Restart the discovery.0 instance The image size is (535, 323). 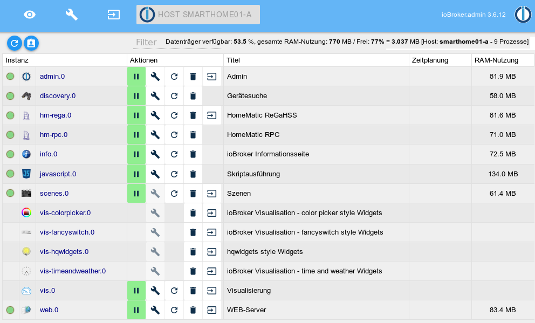[174, 96]
